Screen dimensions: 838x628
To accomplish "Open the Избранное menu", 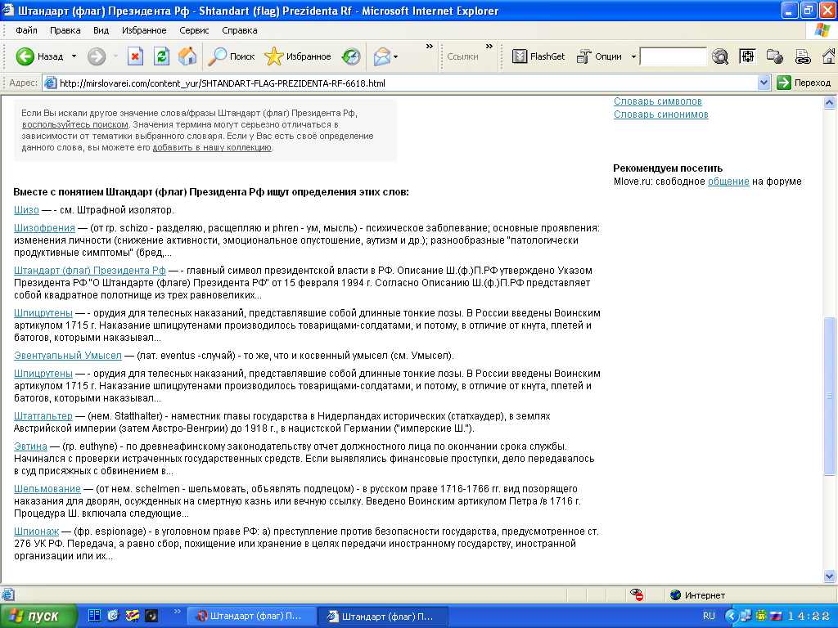I will point(144,30).
